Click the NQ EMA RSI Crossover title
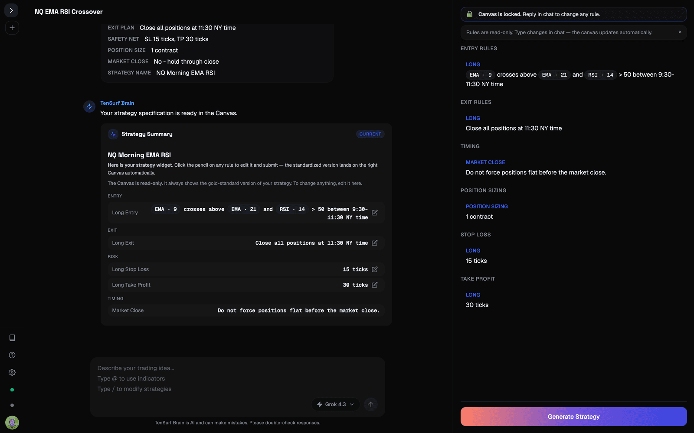This screenshot has height=433, width=694. click(69, 12)
